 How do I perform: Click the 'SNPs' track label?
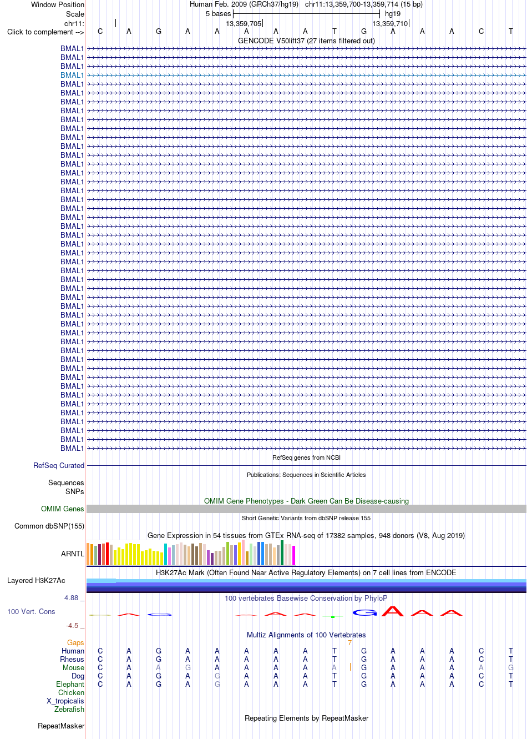(75, 491)
